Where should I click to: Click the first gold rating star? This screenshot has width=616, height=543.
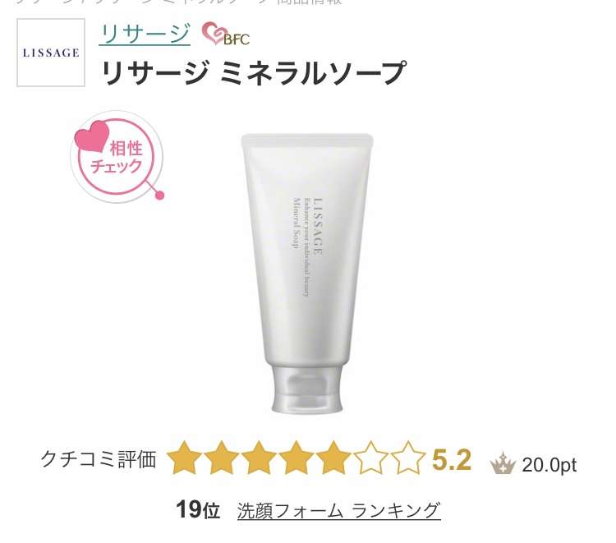click(184, 458)
